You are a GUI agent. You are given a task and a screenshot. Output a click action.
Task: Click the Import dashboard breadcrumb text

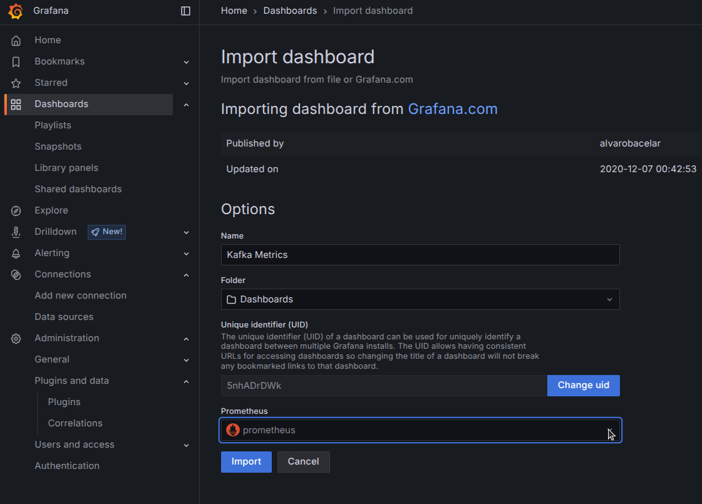pos(373,11)
